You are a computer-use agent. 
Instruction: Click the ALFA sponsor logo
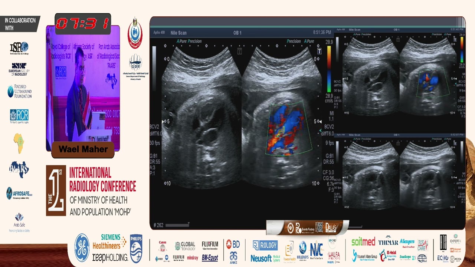click(334, 256)
